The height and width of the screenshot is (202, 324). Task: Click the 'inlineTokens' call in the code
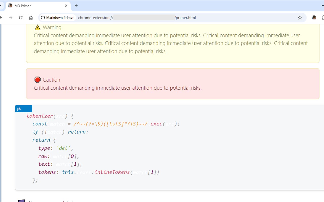[112, 172]
